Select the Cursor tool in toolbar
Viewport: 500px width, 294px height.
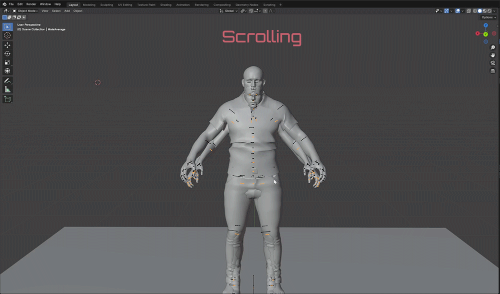7,35
